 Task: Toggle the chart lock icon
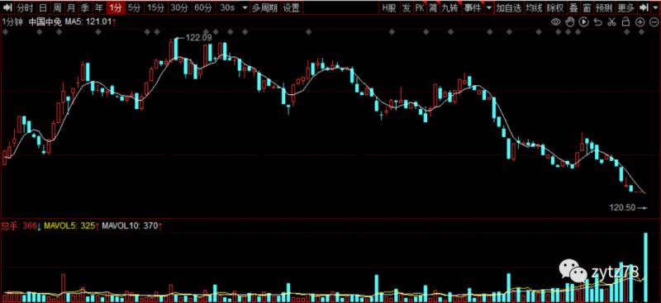point(625,22)
